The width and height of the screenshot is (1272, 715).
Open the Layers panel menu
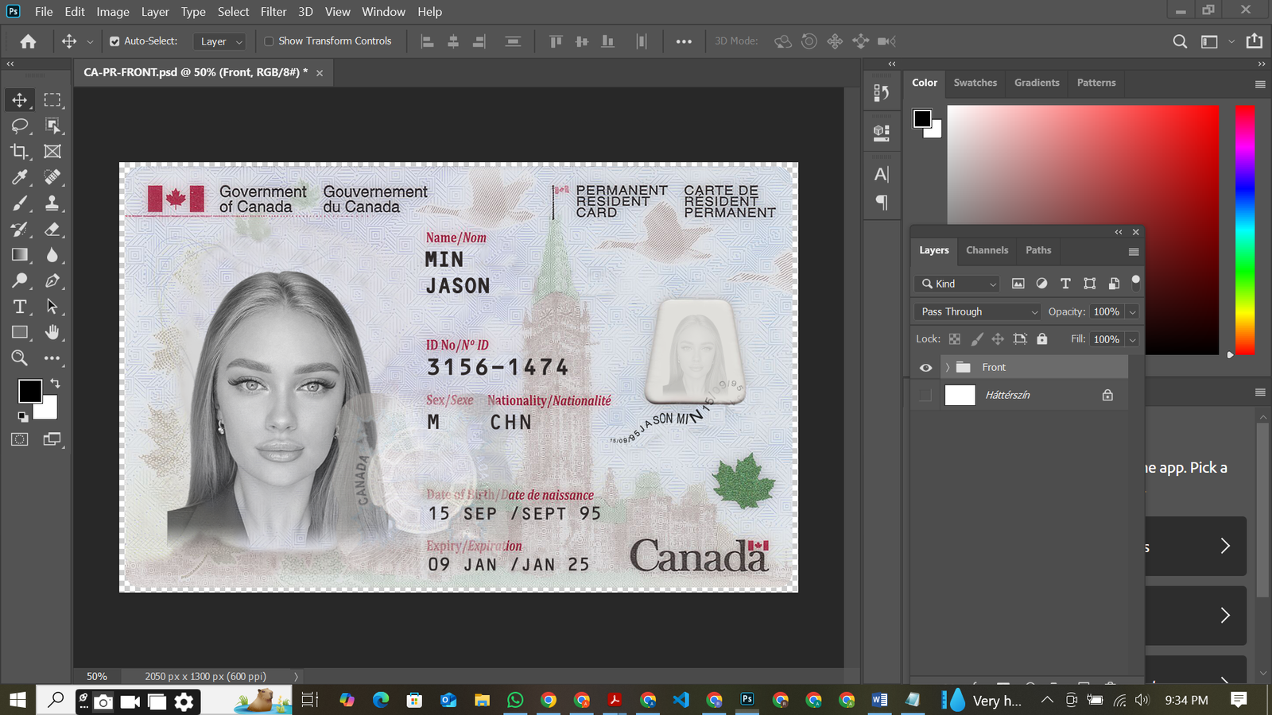point(1134,252)
